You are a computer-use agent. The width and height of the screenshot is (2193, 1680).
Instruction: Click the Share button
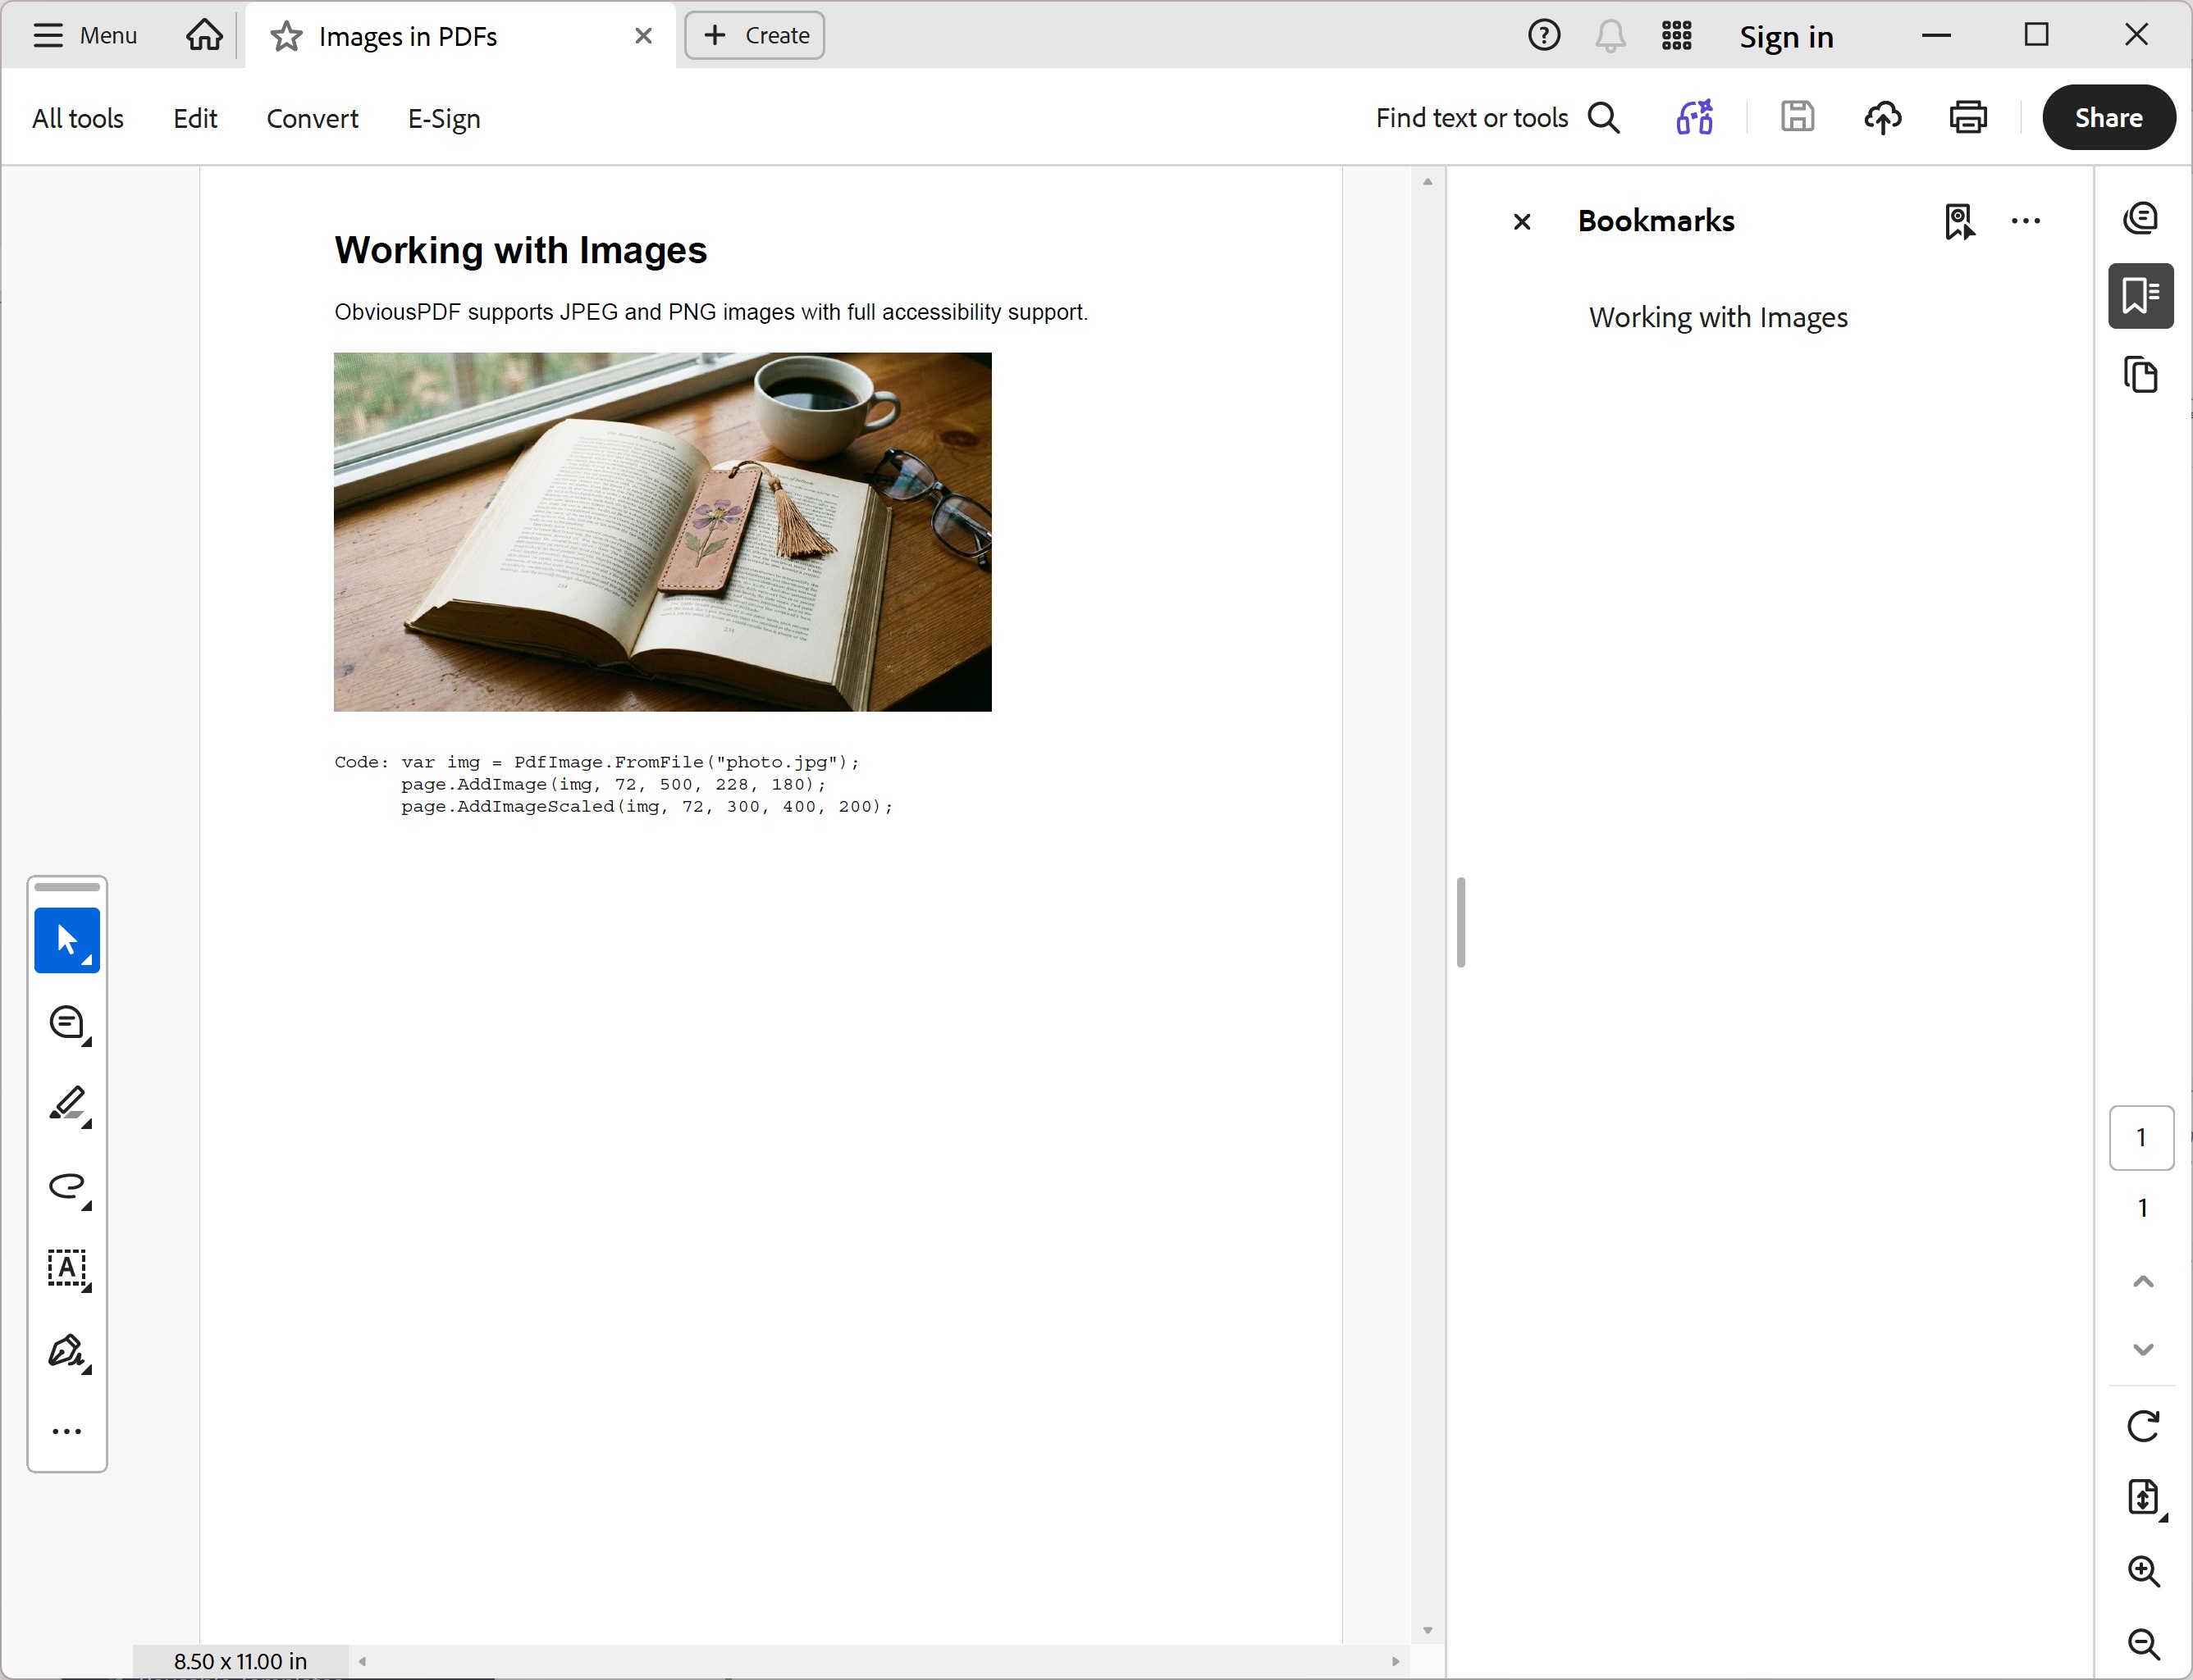(x=2108, y=117)
